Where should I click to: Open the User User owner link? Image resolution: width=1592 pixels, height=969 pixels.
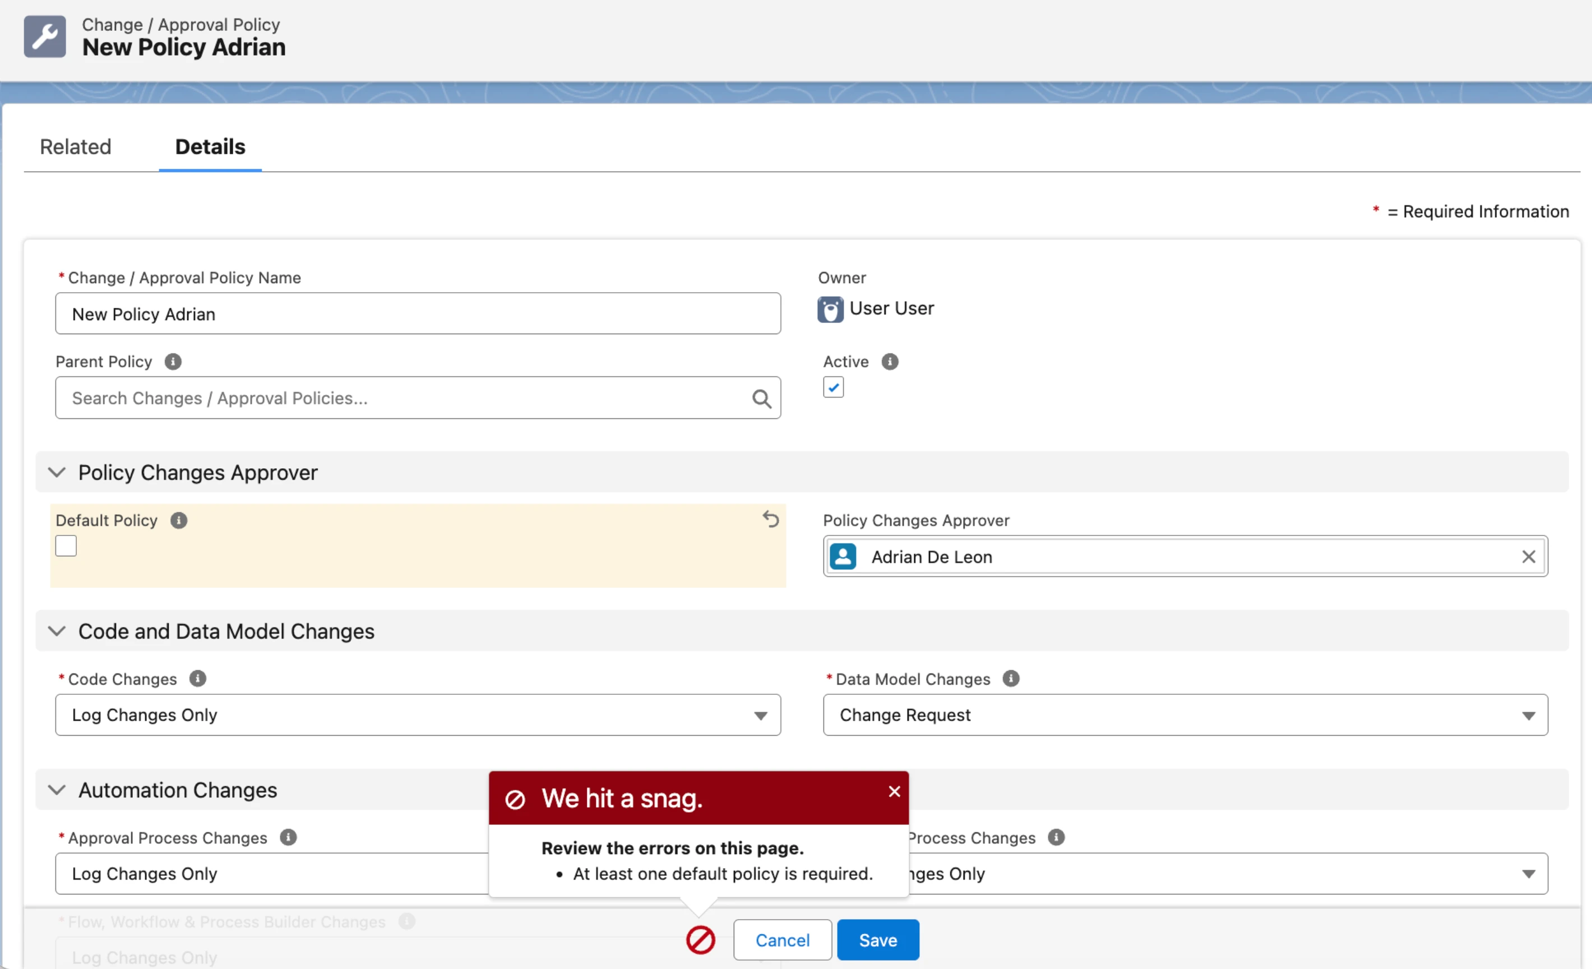(892, 308)
